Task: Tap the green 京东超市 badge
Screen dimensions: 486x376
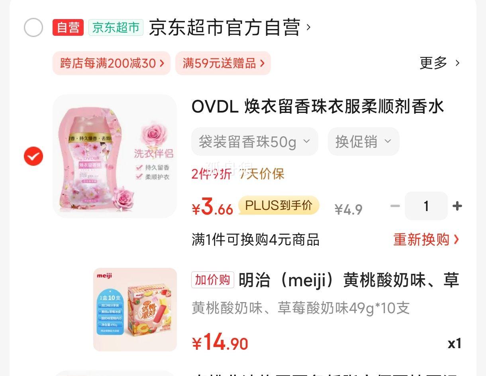Action: 116,27
